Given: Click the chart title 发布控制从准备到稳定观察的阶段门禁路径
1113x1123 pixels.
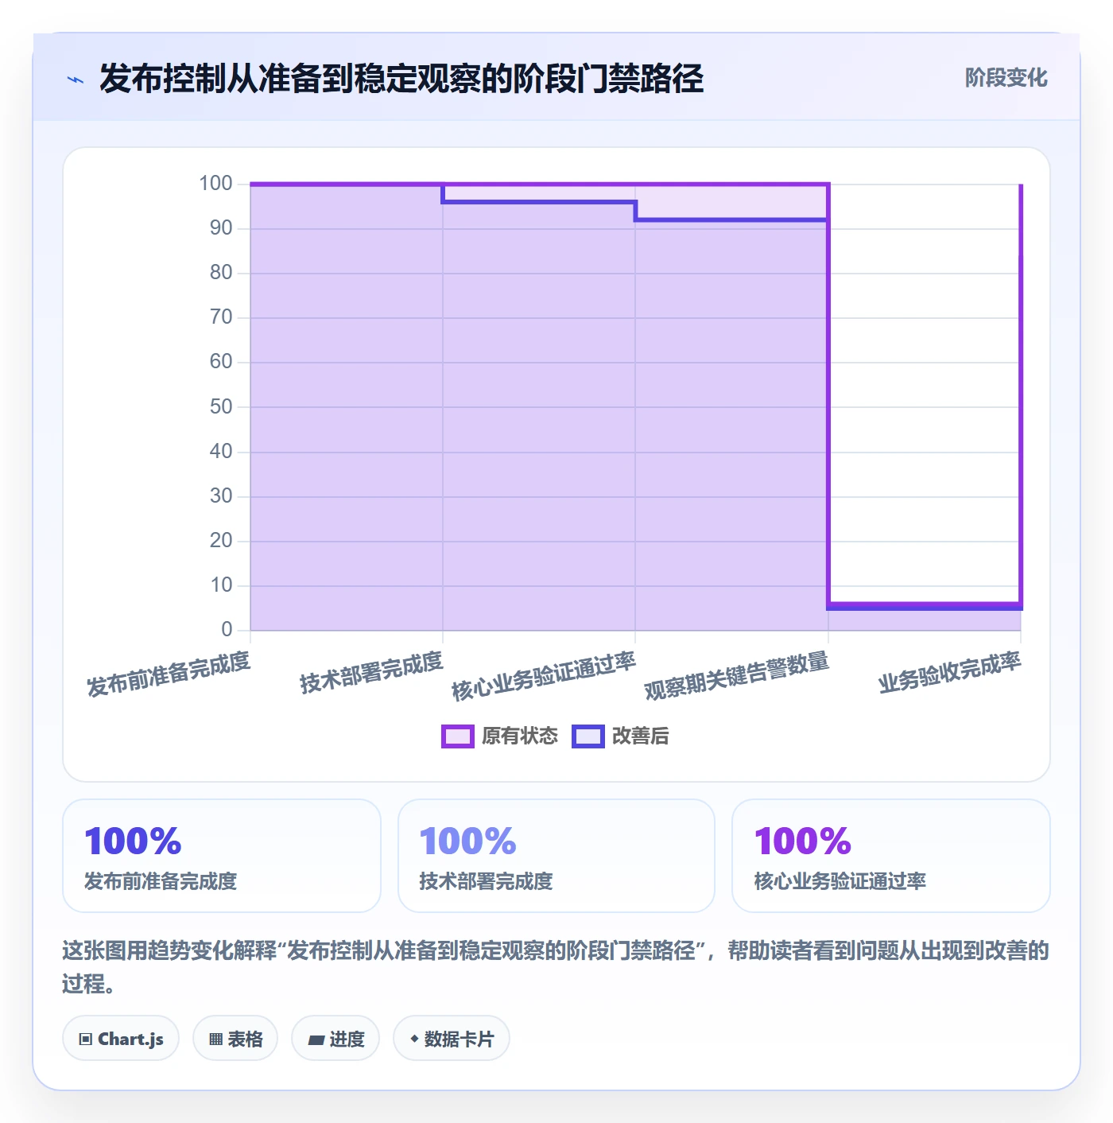Looking at the screenshot, I should point(401,79).
